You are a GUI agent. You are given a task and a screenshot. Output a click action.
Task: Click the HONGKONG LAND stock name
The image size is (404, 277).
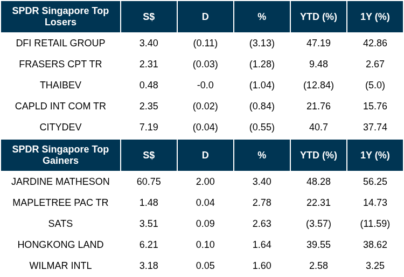click(x=60, y=245)
